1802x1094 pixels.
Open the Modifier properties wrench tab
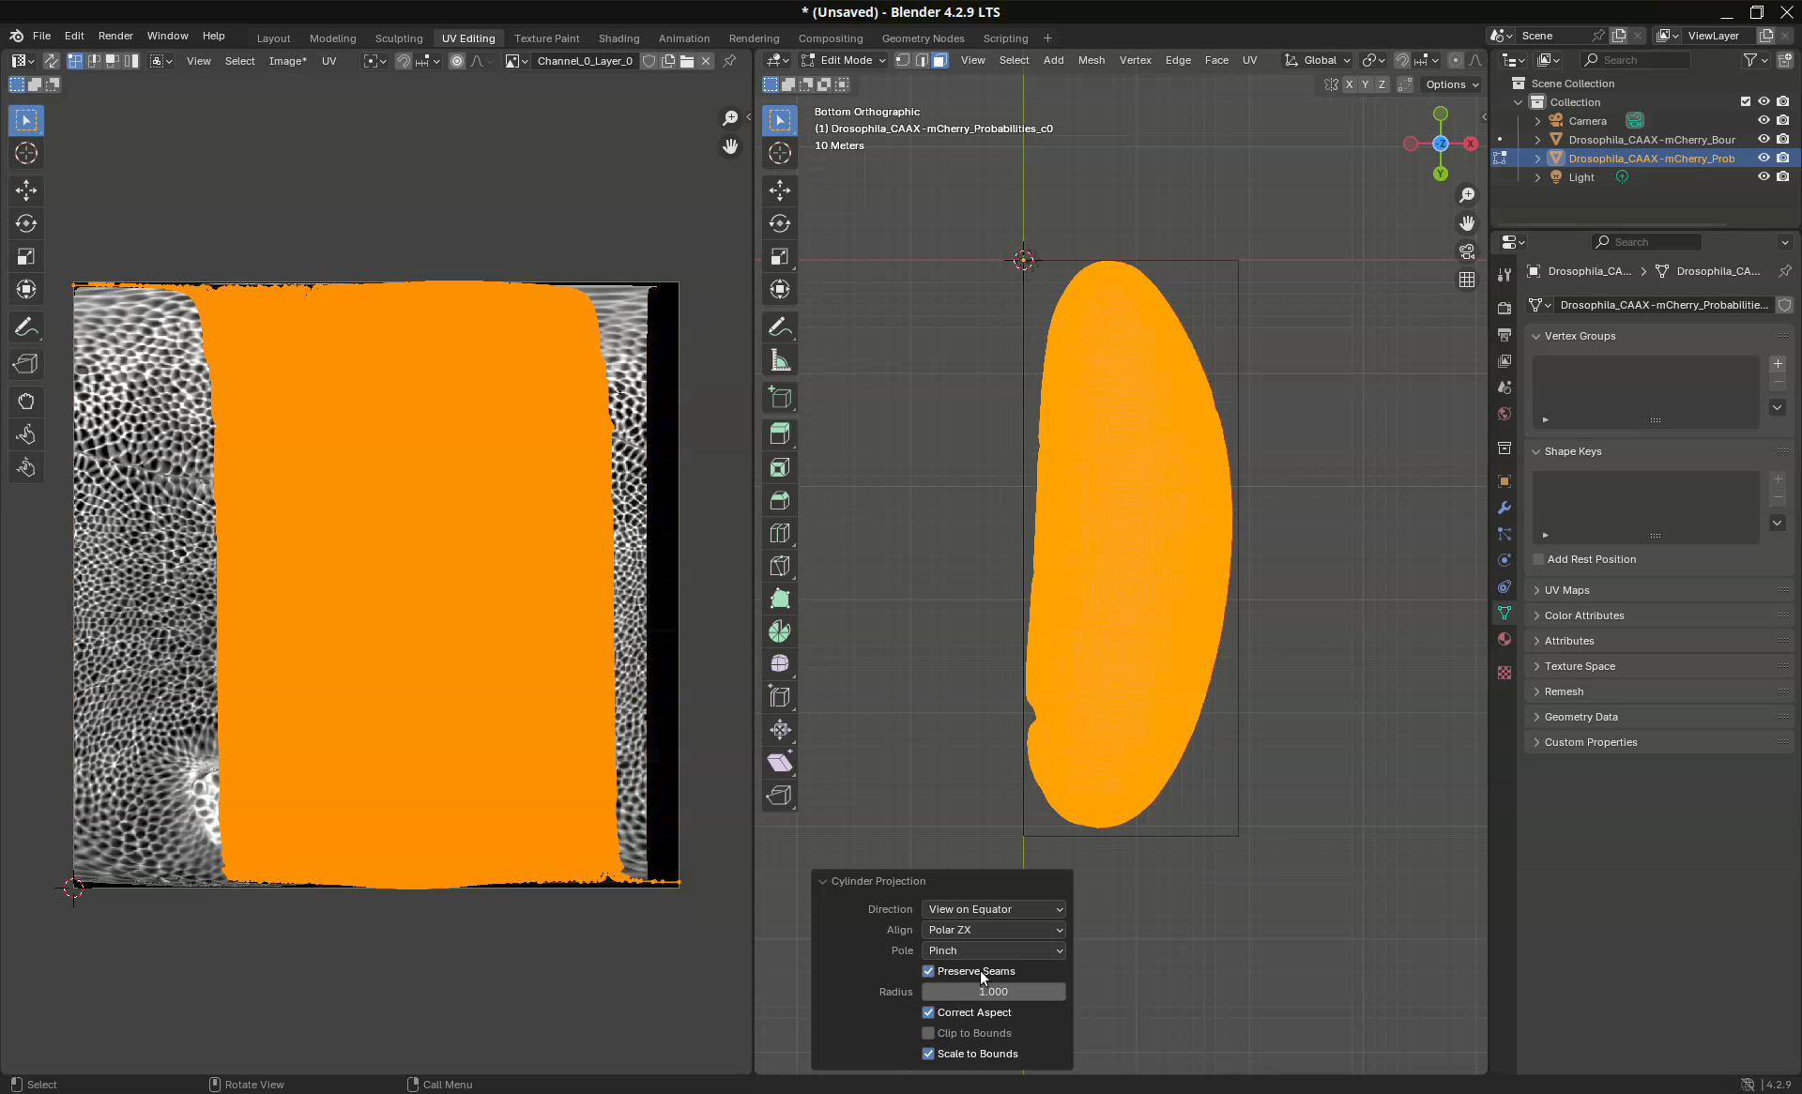(1504, 508)
